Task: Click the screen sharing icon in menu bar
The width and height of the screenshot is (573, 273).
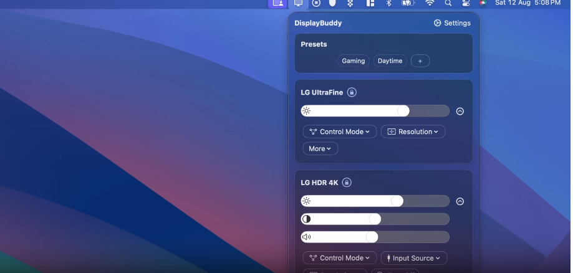Action: (x=277, y=3)
